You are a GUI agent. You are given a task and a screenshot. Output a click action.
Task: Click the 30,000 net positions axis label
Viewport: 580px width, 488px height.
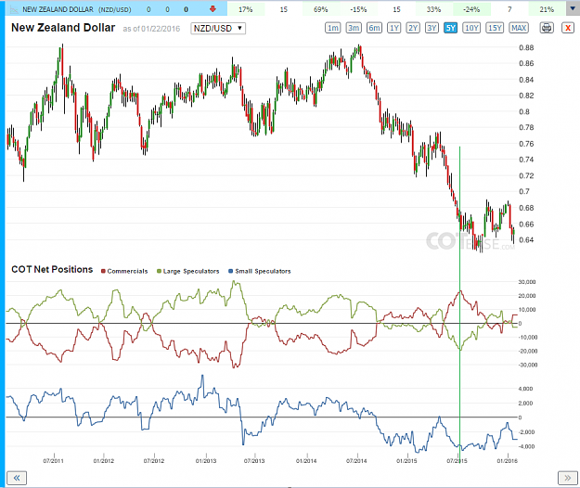[527, 282]
